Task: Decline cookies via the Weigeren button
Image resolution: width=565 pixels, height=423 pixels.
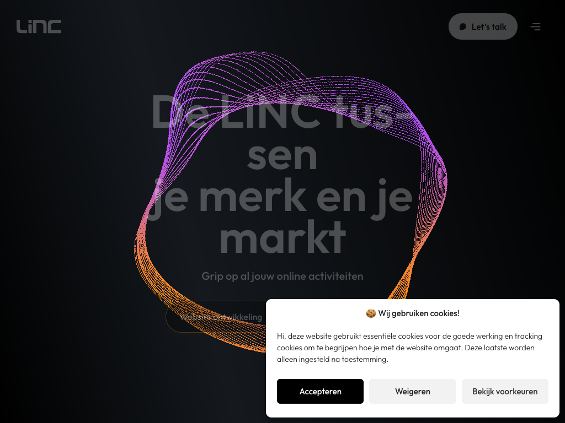Action: pos(413,392)
